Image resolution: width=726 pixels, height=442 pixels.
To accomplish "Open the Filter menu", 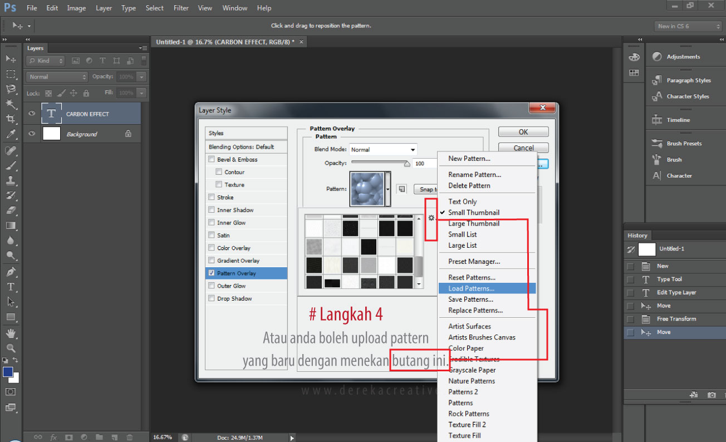I will tap(181, 8).
